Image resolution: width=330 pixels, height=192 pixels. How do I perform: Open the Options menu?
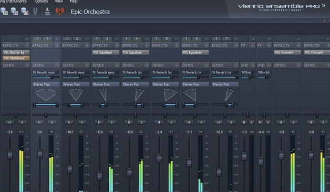point(41,1)
